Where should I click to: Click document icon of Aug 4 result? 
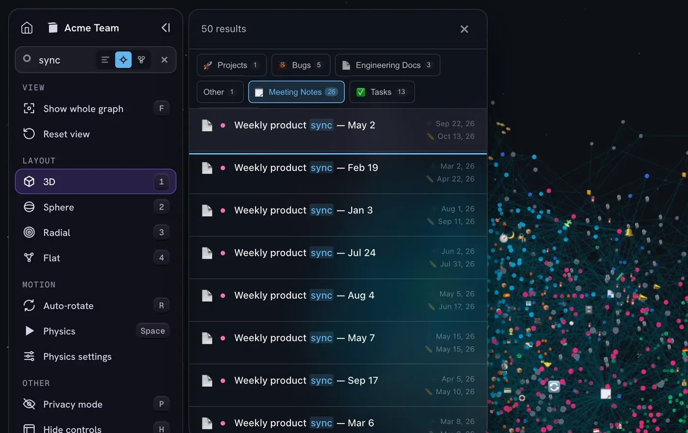(x=207, y=296)
